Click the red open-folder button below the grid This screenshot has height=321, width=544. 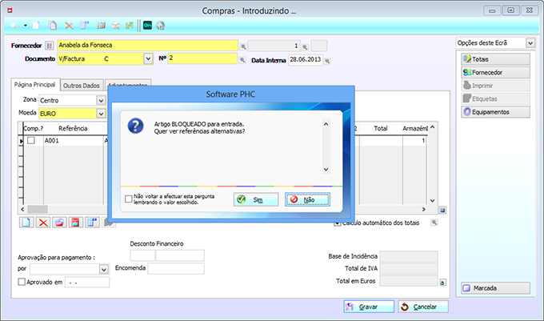59,222
